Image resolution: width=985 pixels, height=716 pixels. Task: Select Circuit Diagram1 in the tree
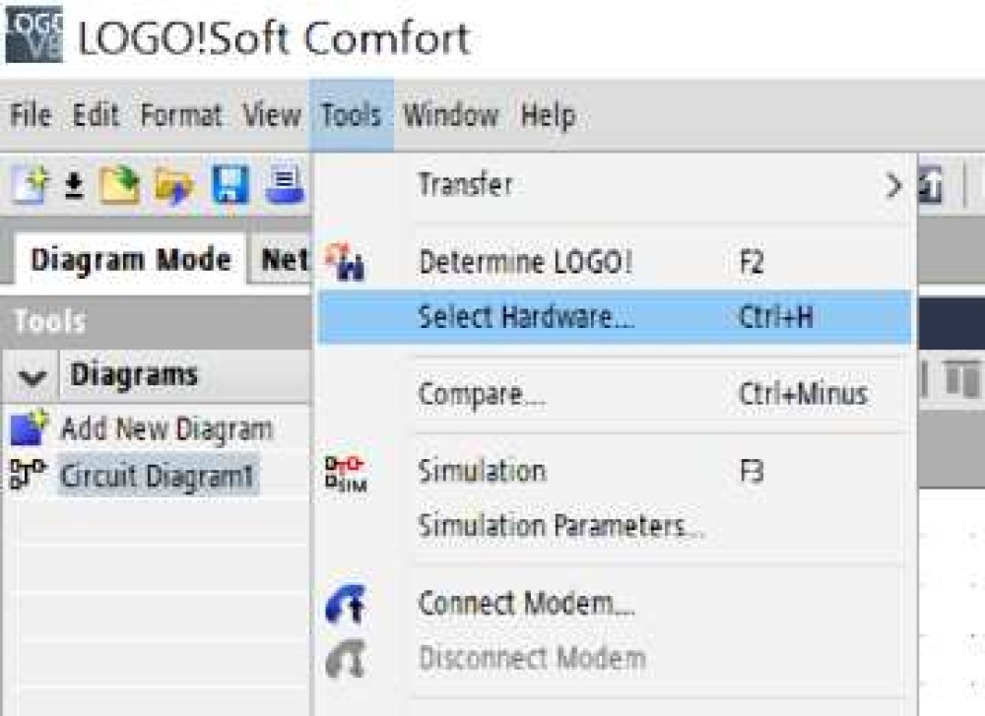tap(157, 475)
